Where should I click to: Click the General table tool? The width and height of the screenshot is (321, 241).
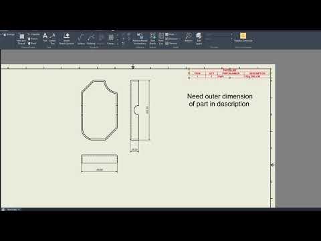click(171, 44)
